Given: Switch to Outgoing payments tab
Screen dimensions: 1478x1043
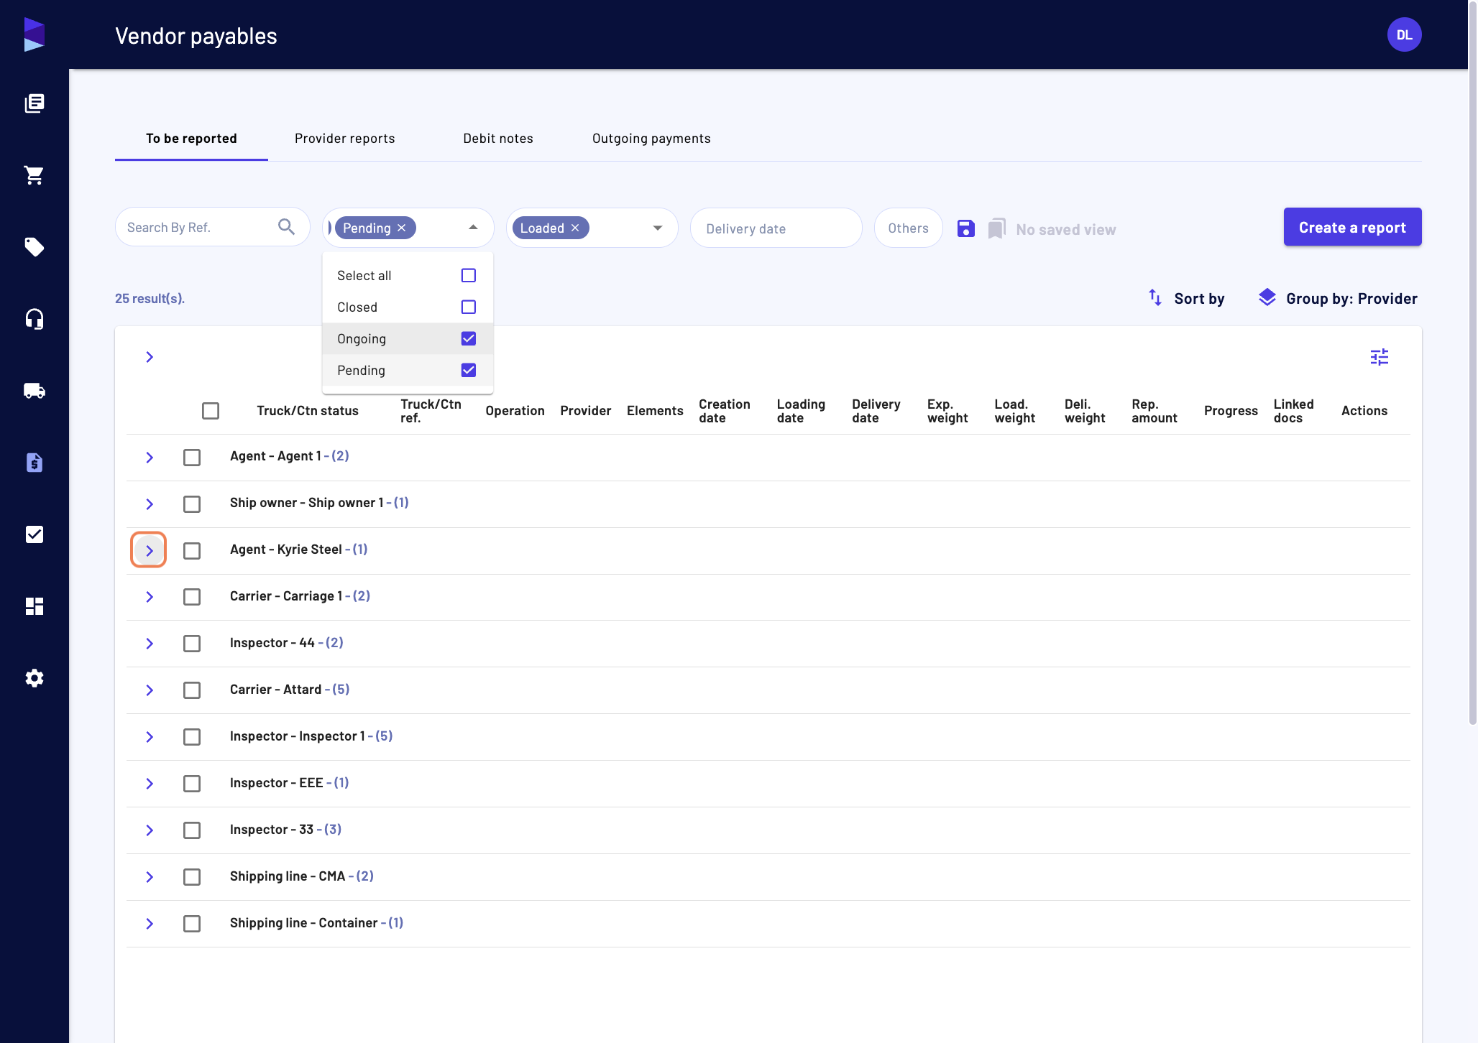Looking at the screenshot, I should (651, 139).
